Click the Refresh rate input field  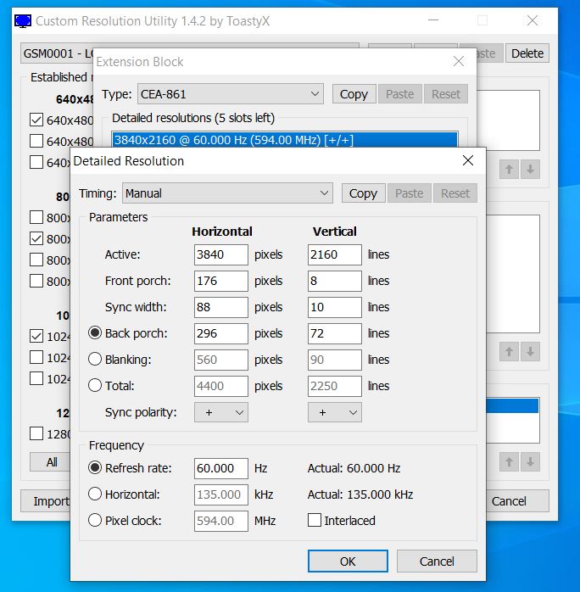pyautogui.click(x=220, y=468)
